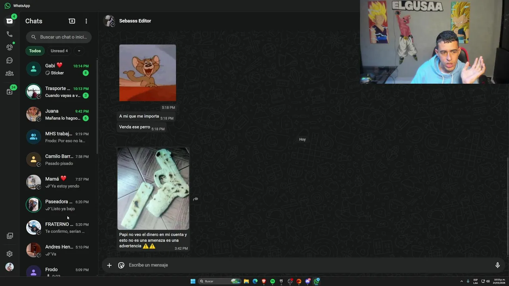Open the chat with Gabi
This screenshot has width=509, height=286.
click(58, 69)
